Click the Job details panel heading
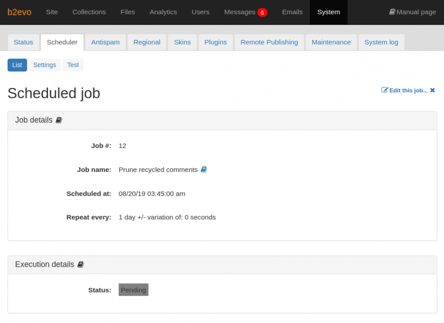 click(34, 120)
